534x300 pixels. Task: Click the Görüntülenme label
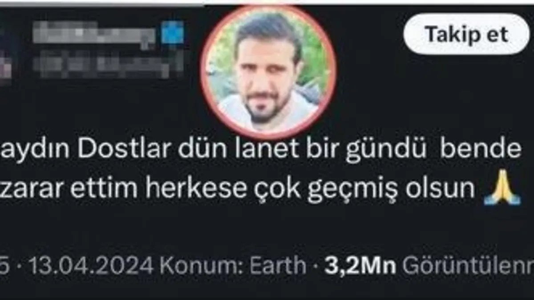point(468,266)
